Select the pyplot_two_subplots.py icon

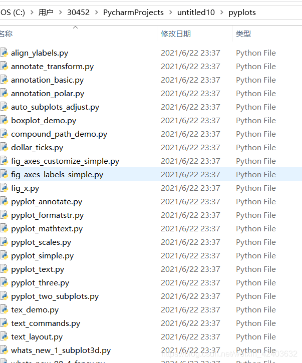pyautogui.click(x=4, y=296)
